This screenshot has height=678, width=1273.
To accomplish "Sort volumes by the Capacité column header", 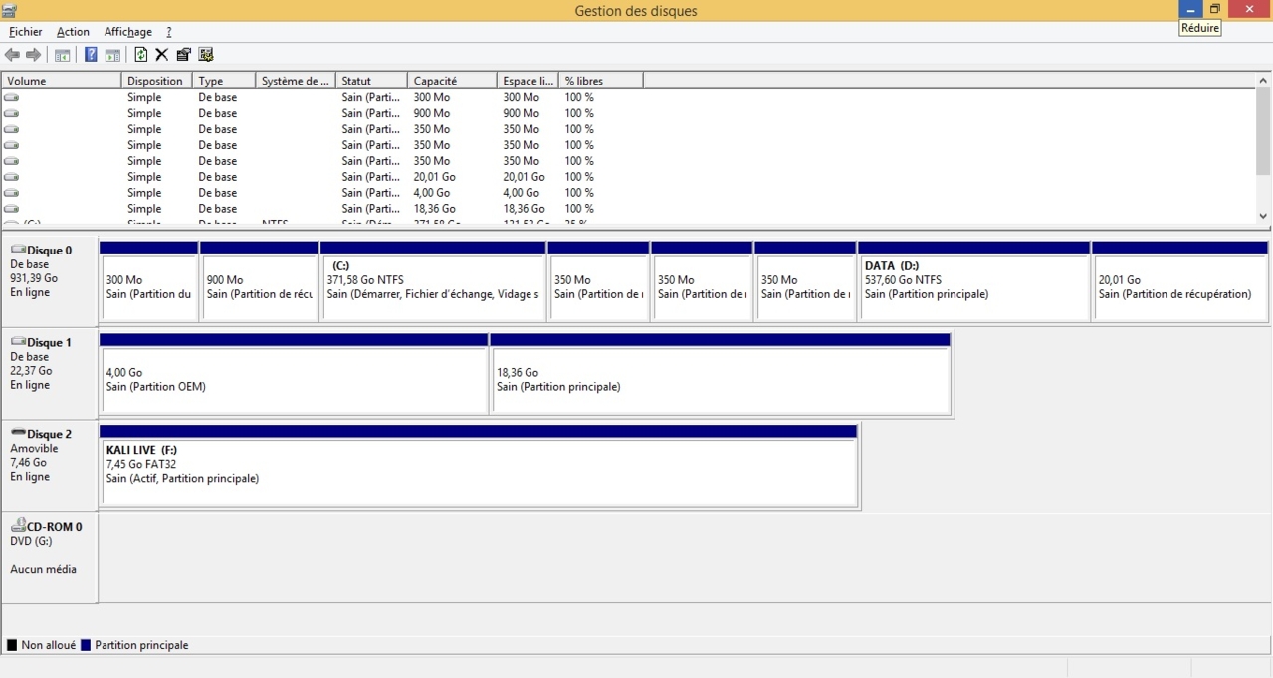I will [x=451, y=81].
